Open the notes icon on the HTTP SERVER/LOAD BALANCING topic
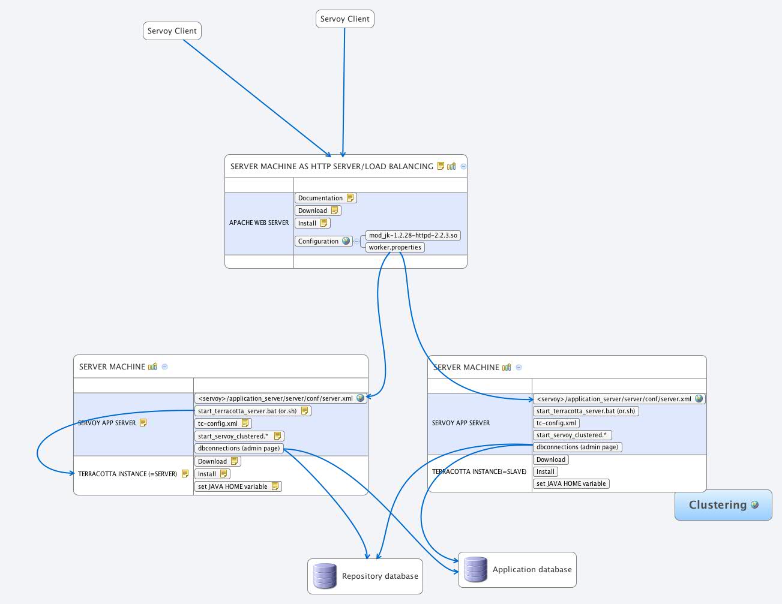Screen dimensions: 782x604 (x=442, y=166)
